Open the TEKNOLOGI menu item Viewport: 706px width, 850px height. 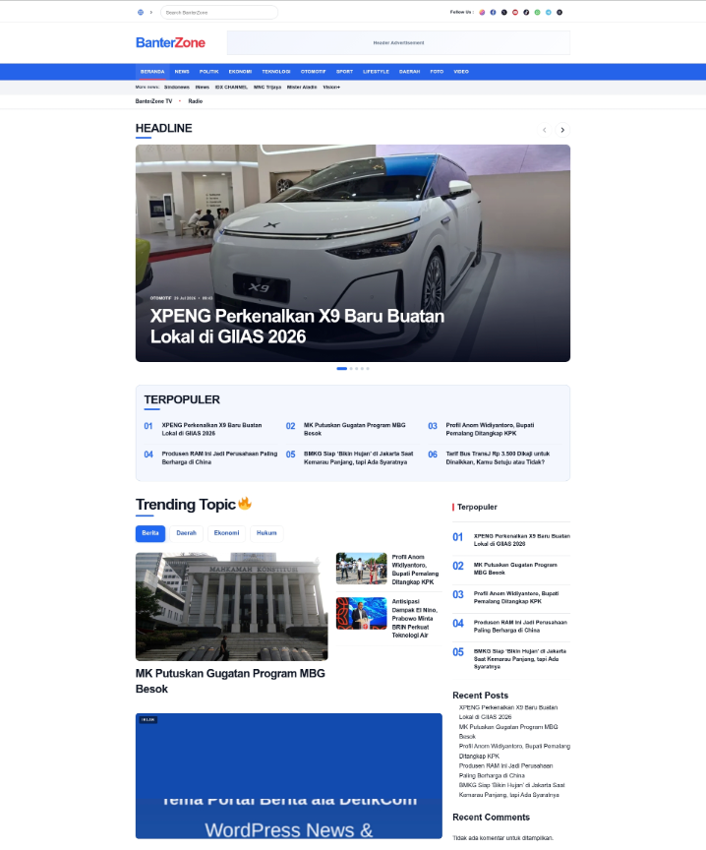(276, 72)
